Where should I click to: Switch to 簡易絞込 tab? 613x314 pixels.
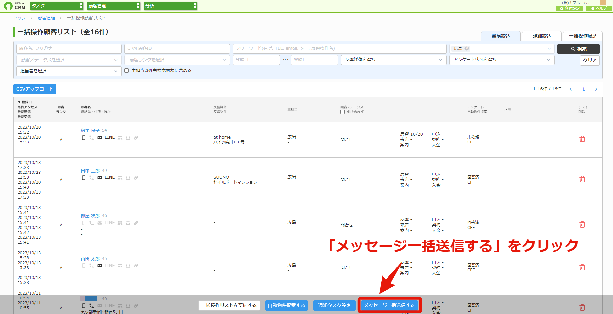[501, 36]
